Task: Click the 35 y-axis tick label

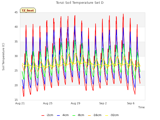Action: click(x=16, y=42)
